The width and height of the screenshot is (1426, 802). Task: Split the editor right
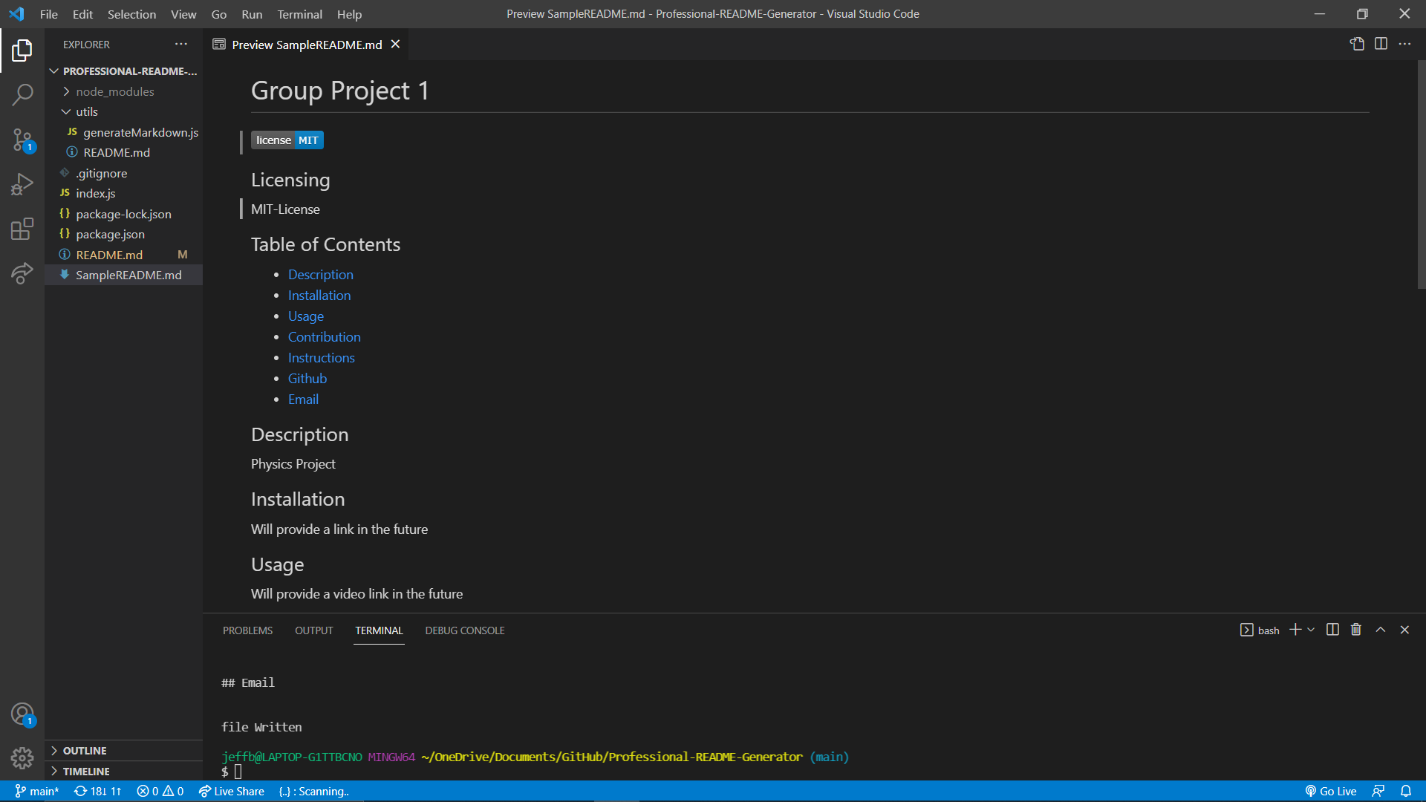(x=1381, y=44)
